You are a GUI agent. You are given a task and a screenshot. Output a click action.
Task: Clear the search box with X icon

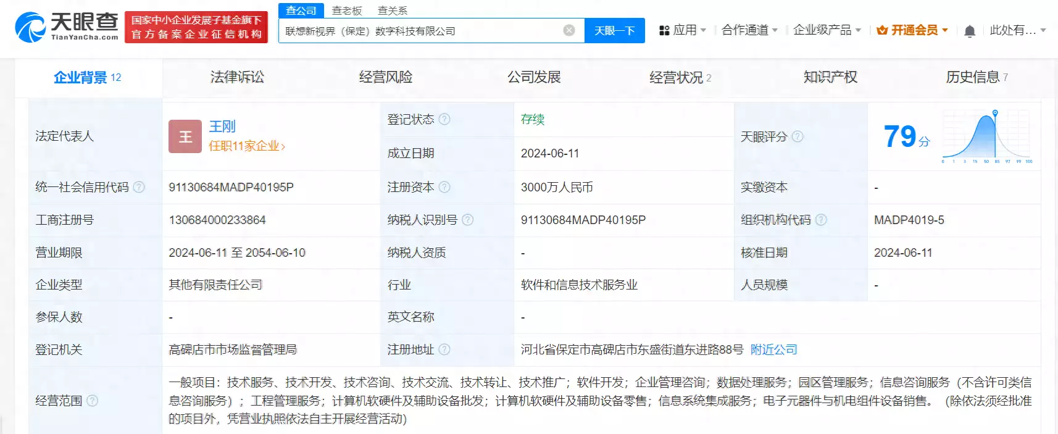569,30
